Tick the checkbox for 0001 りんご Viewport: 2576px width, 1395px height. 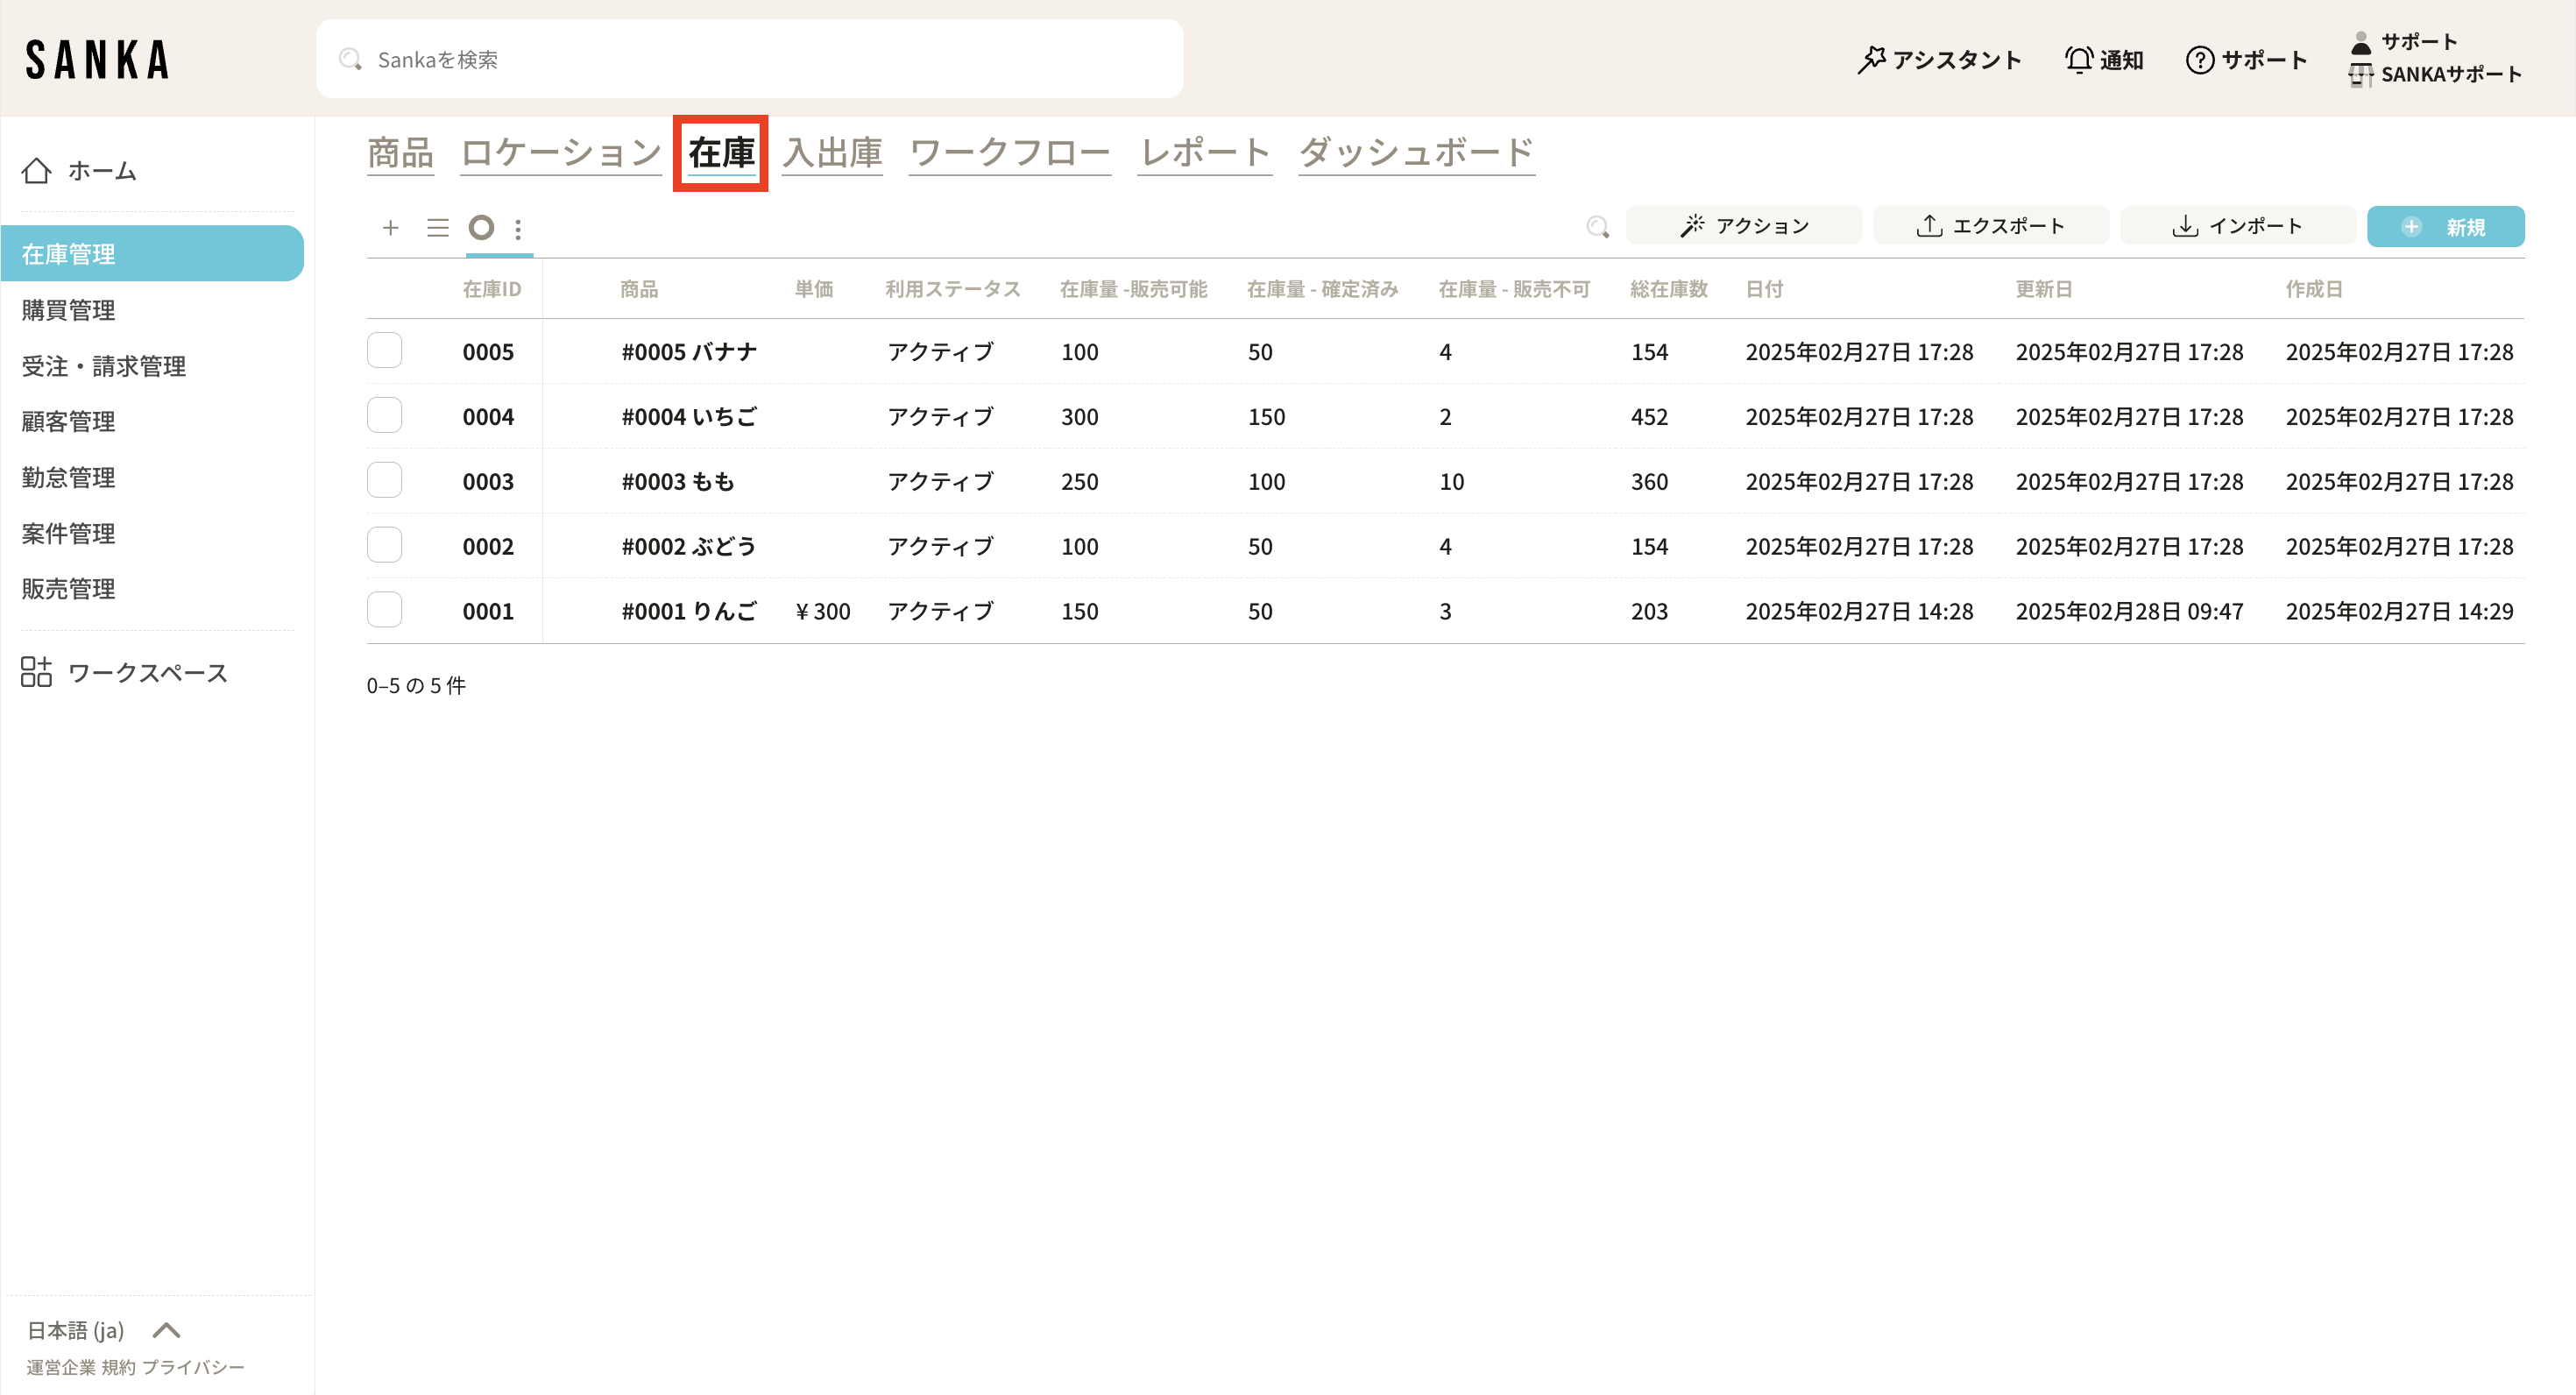(384, 610)
